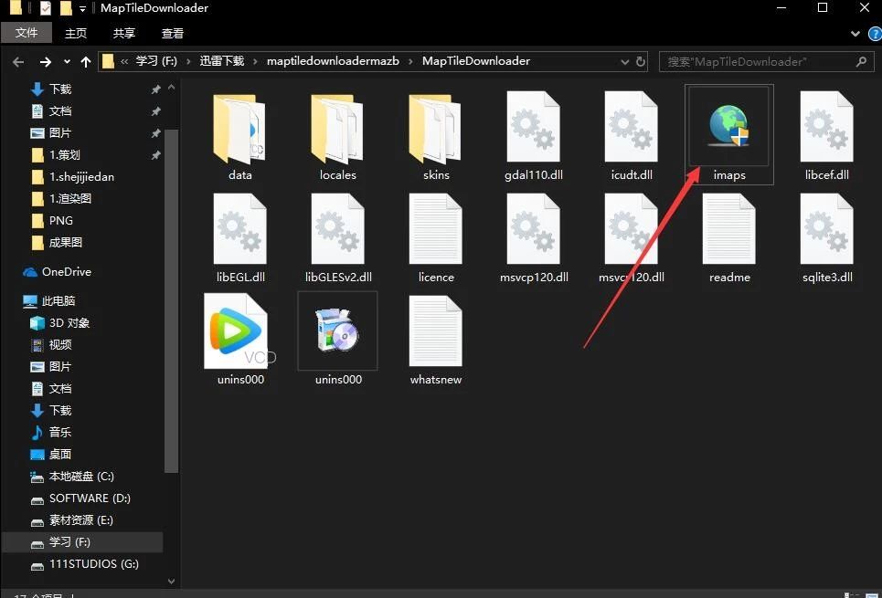
Task: Navigate to 迅雷下载 in breadcrumb
Action: (221, 61)
